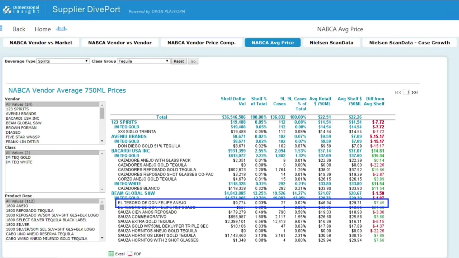Select 1800 REPOSADO TEQUILA product
Screen dimensions: 459x258
(52, 211)
